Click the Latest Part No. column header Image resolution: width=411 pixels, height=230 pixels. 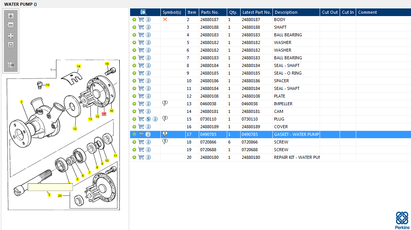coord(256,12)
